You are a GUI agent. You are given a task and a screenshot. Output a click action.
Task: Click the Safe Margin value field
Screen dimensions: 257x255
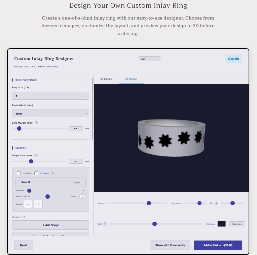pyautogui.click(x=76, y=129)
